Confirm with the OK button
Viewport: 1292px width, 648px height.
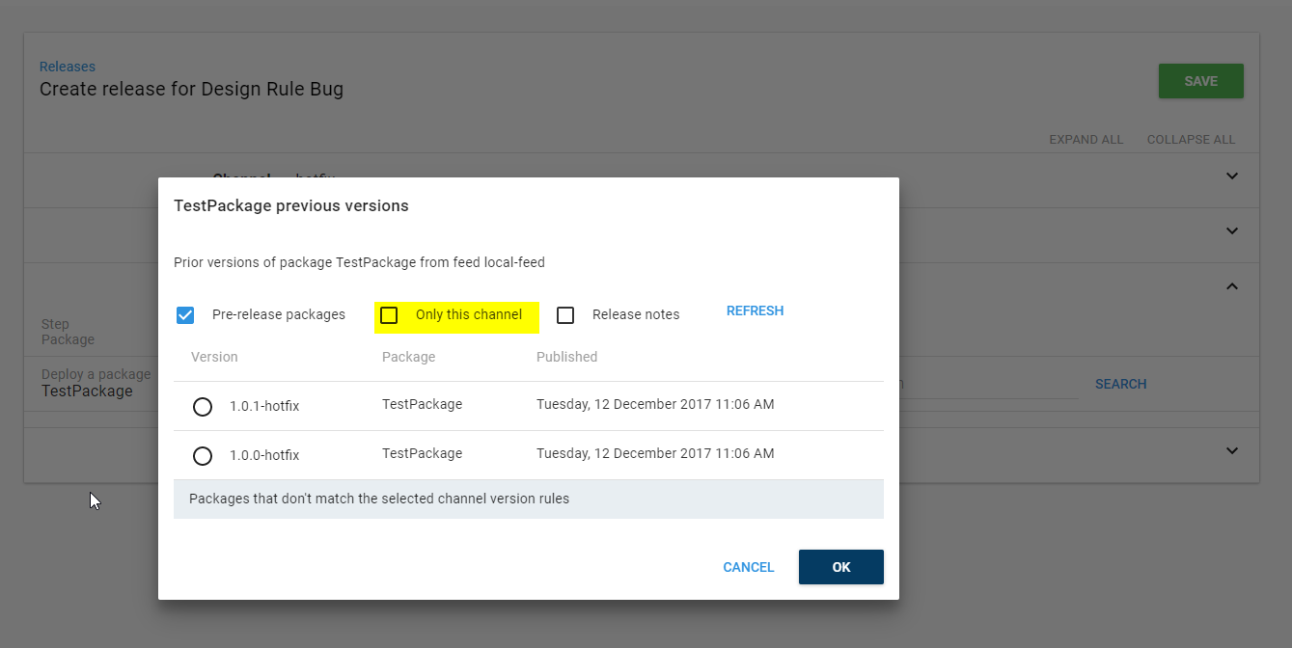tap(840, 567)
